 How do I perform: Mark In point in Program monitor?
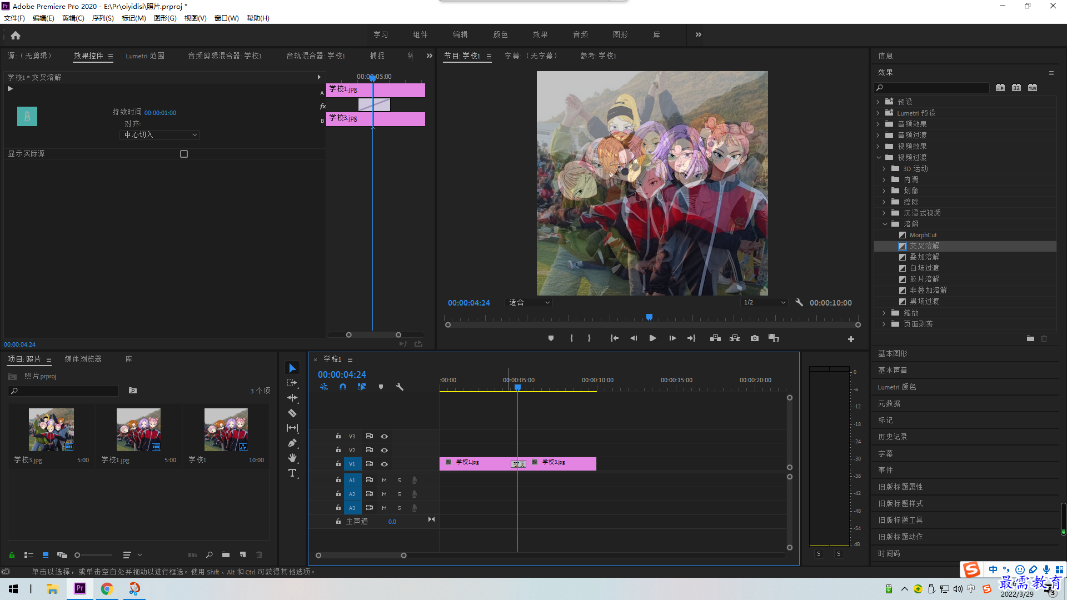click(x=571, y=338)
